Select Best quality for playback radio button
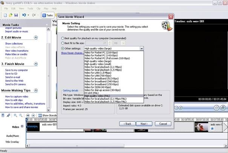The image size is (228, 153). [63, 38]
